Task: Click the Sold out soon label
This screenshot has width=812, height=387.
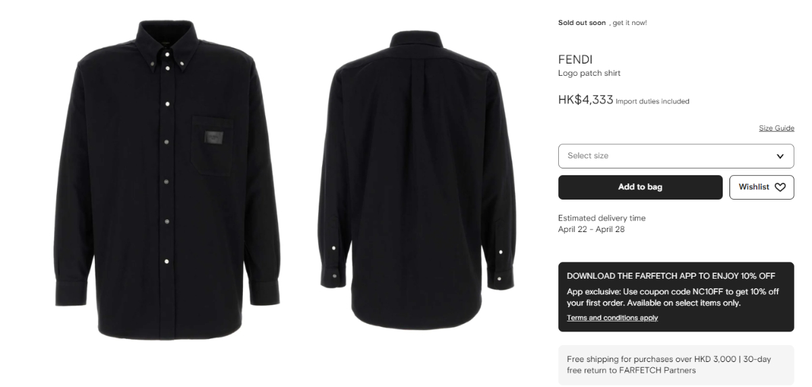Action: [x=582, y=23]
